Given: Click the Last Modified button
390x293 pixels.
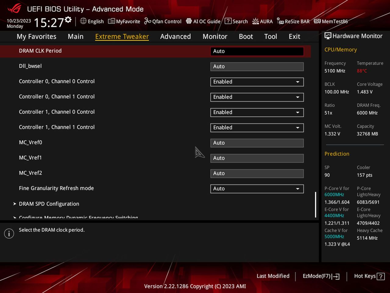Looking at the screenshot, I should pyautogui.click(x=273, y=276).
